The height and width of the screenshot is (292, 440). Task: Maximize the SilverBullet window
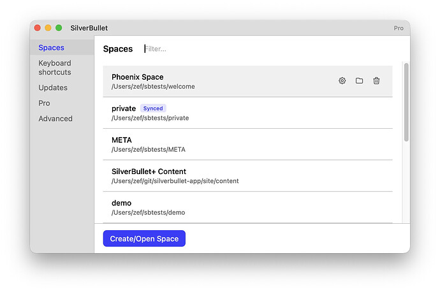pyautogui.click(x=59, y=28)
